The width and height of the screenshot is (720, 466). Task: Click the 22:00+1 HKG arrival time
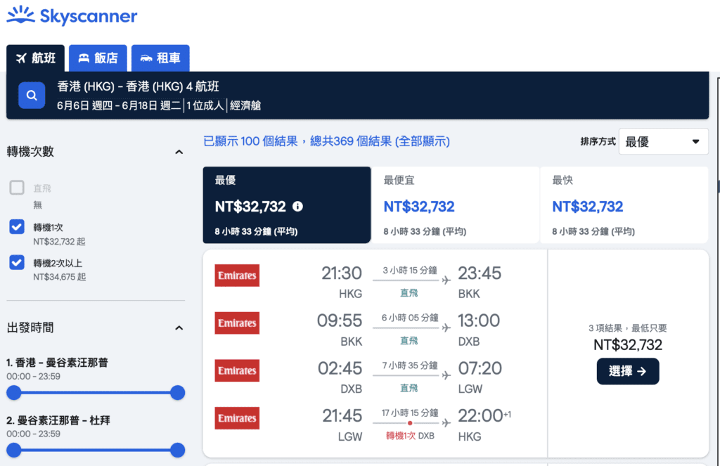pos(484,416)
